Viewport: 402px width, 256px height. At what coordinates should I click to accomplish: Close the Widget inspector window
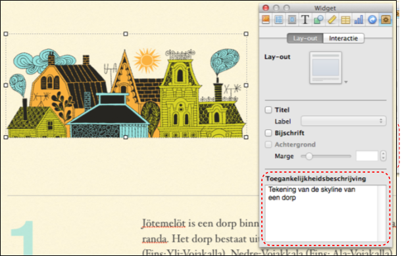pos(266,8)
